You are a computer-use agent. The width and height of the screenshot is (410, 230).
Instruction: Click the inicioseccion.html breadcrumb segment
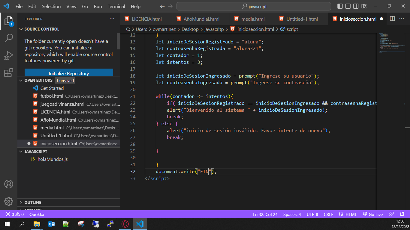coord(252,29)
